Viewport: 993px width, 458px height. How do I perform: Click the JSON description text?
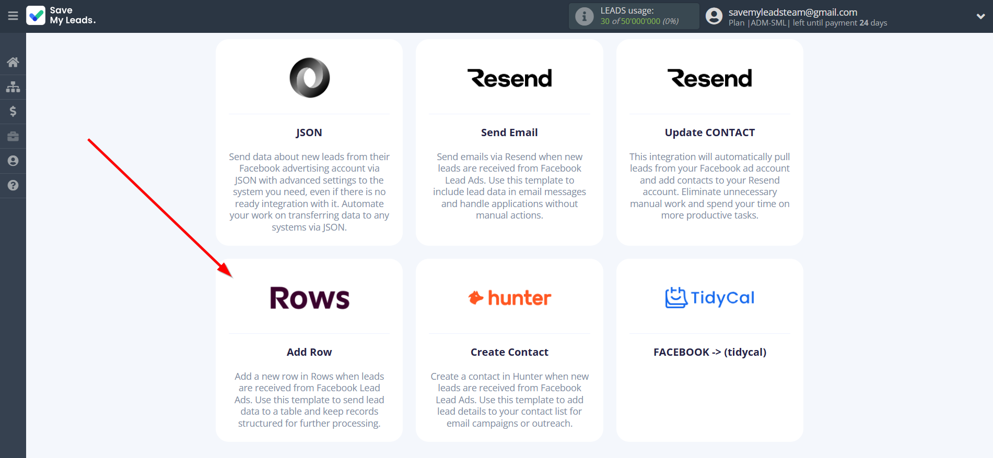coord(309,192)
